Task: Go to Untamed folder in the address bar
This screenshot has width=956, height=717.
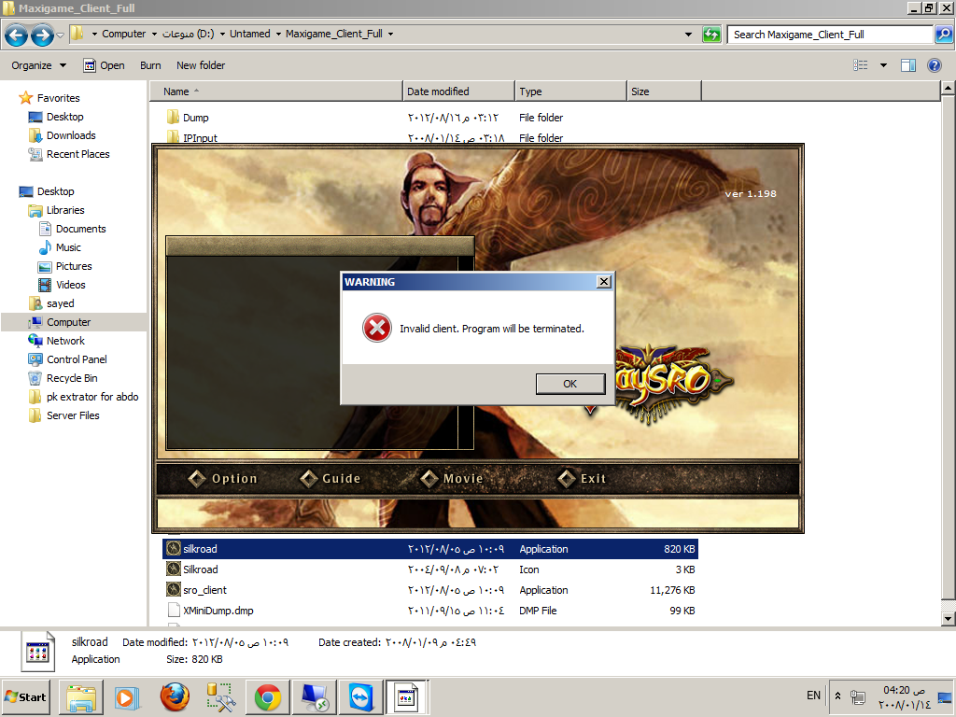Action: click(250, 35)
